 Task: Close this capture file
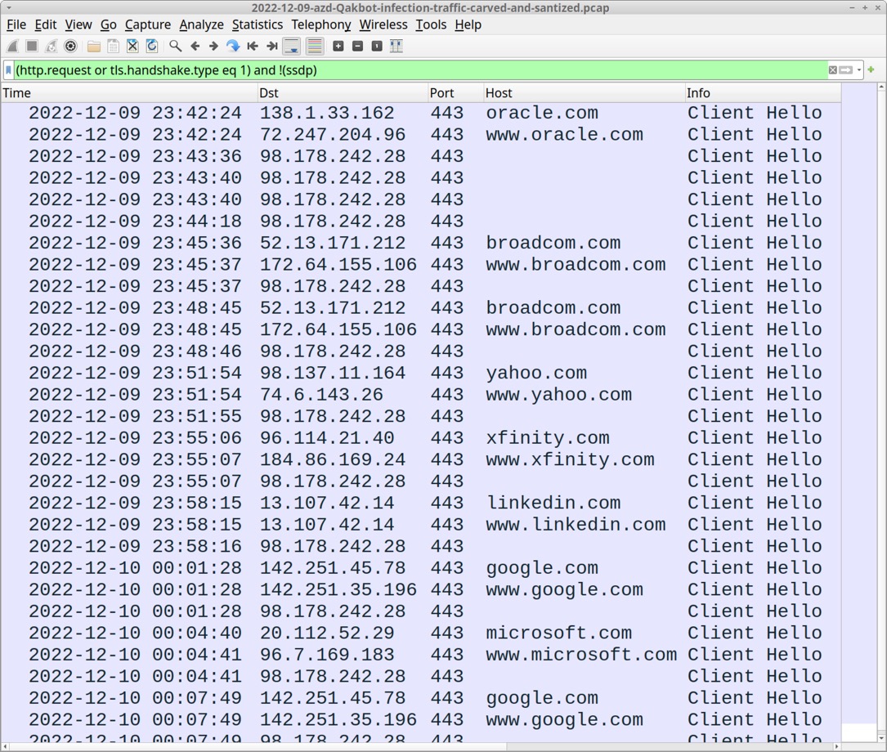132,47
